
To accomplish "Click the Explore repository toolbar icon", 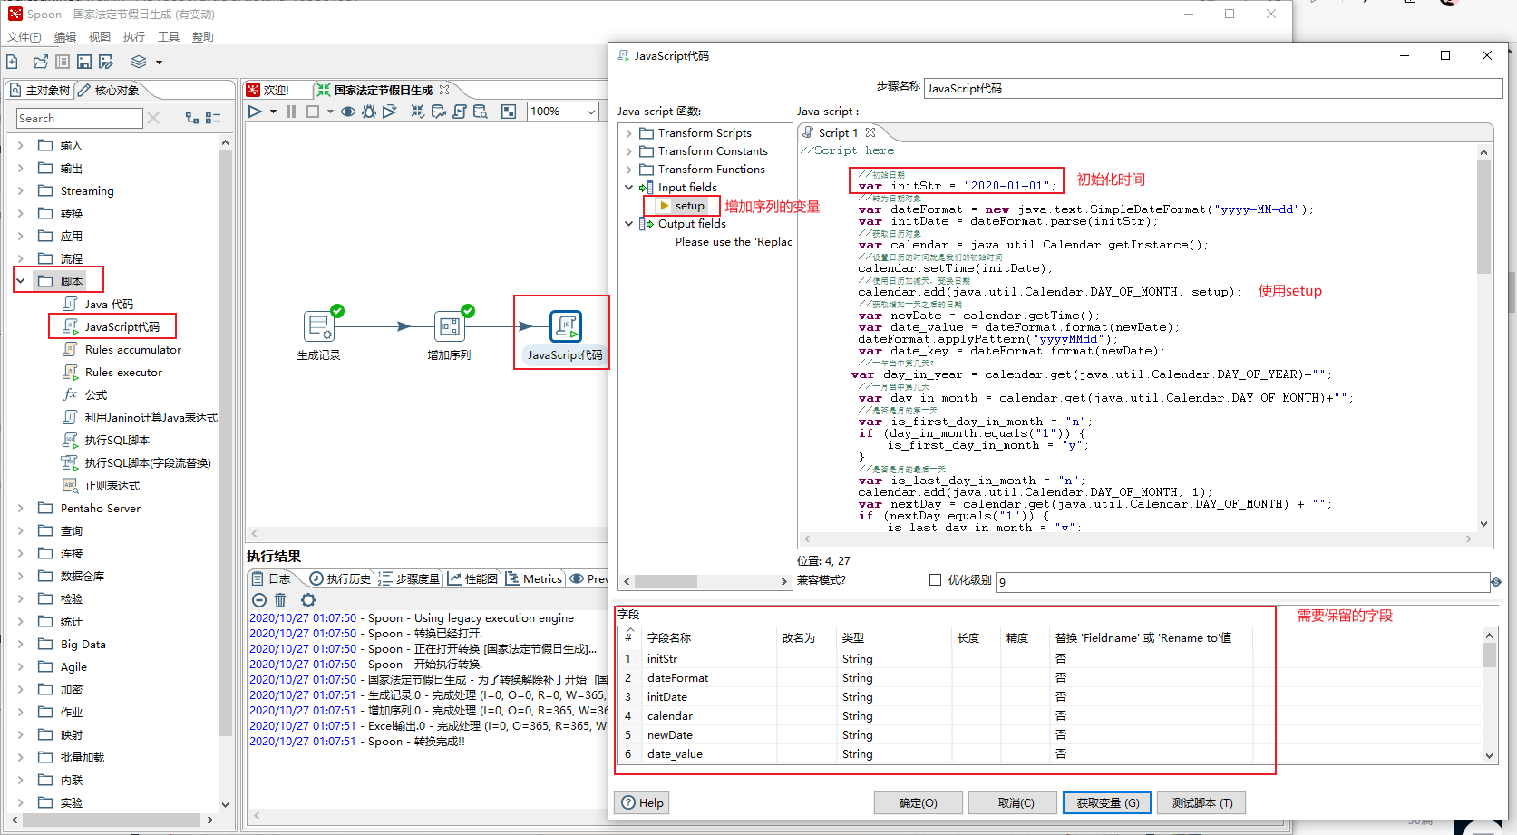I will (x=63, y=62).
